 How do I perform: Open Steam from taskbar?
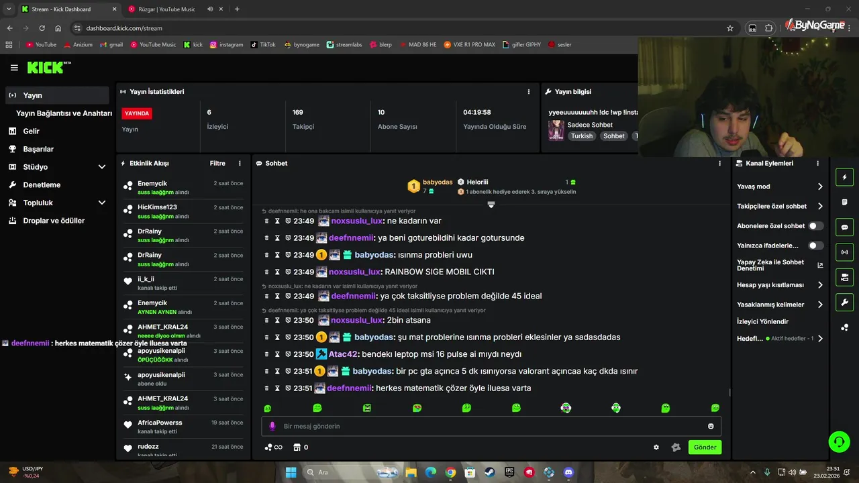(490, 472)
